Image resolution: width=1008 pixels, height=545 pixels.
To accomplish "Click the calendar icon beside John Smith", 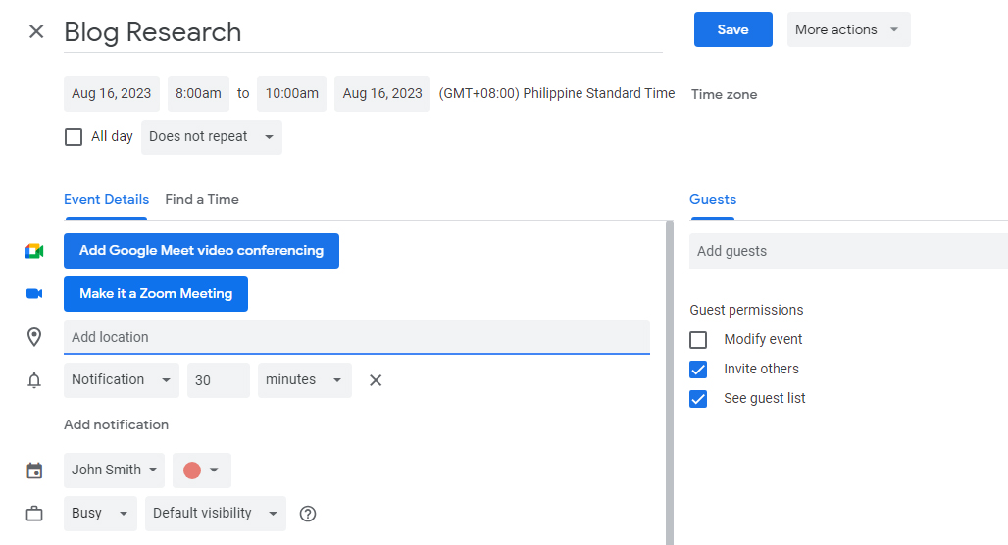I will pos(34,471).
